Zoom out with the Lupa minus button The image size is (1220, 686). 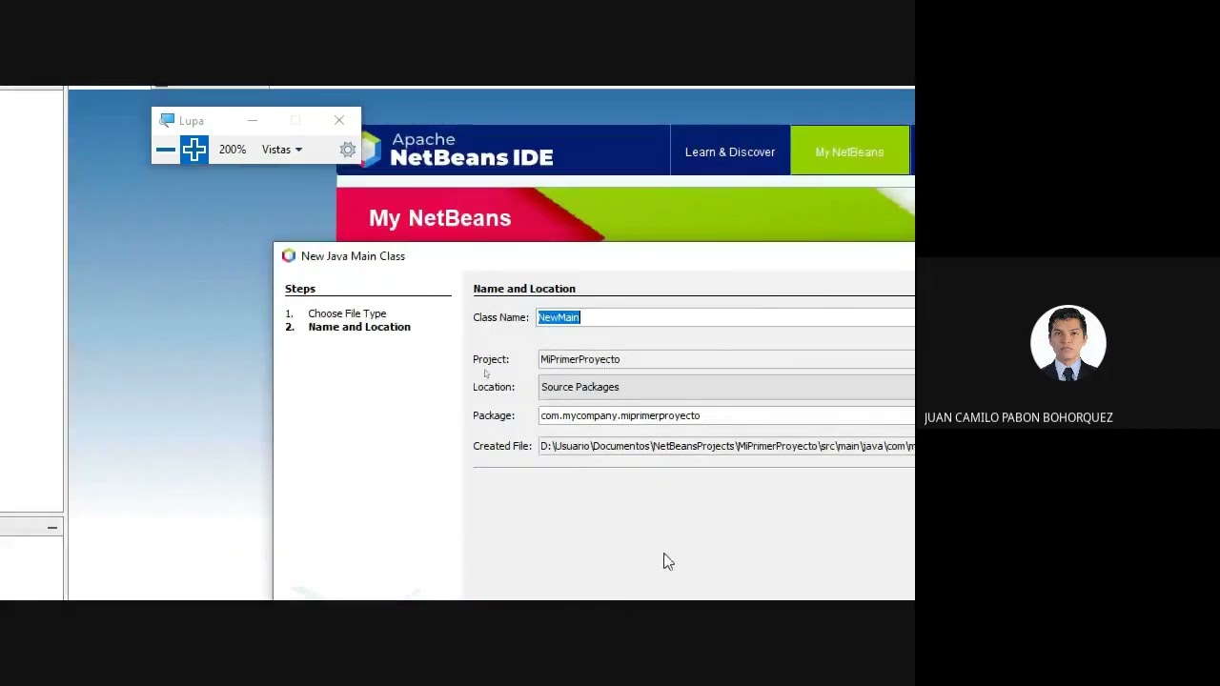(166, 150)
